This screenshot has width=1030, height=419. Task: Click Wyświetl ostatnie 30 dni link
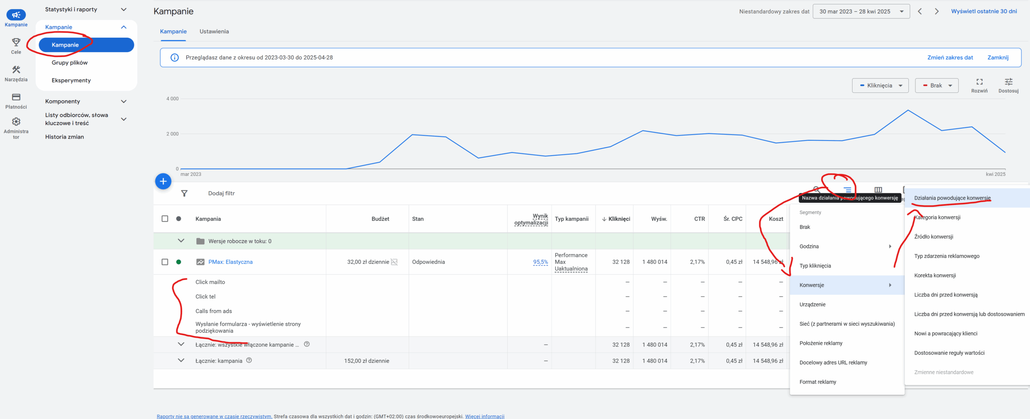pyautogui.click(x=984, y=12)
